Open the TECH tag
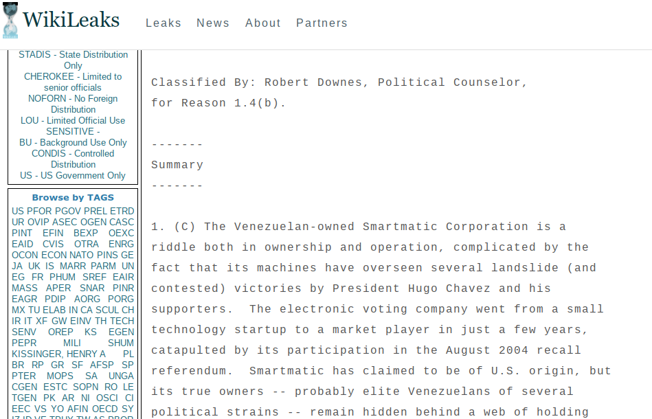Image resolution: width=652 pixels, height=419 pixels. pyautogui.click(x=122, y=321)
